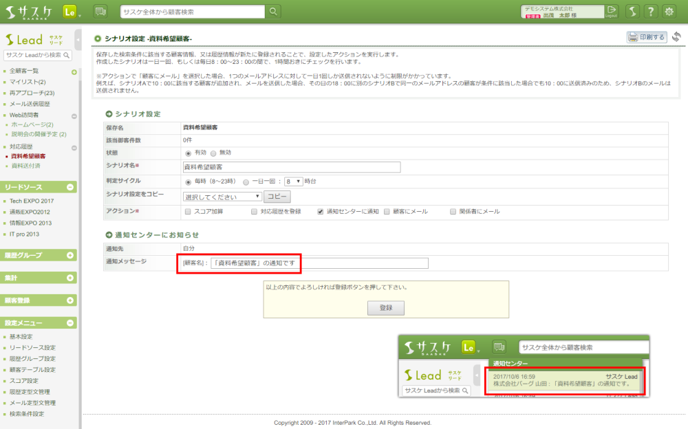The height and width of the screenshot is (429, 688).
Task: Select the 無効 status radio button
Action: click(213, 153)
